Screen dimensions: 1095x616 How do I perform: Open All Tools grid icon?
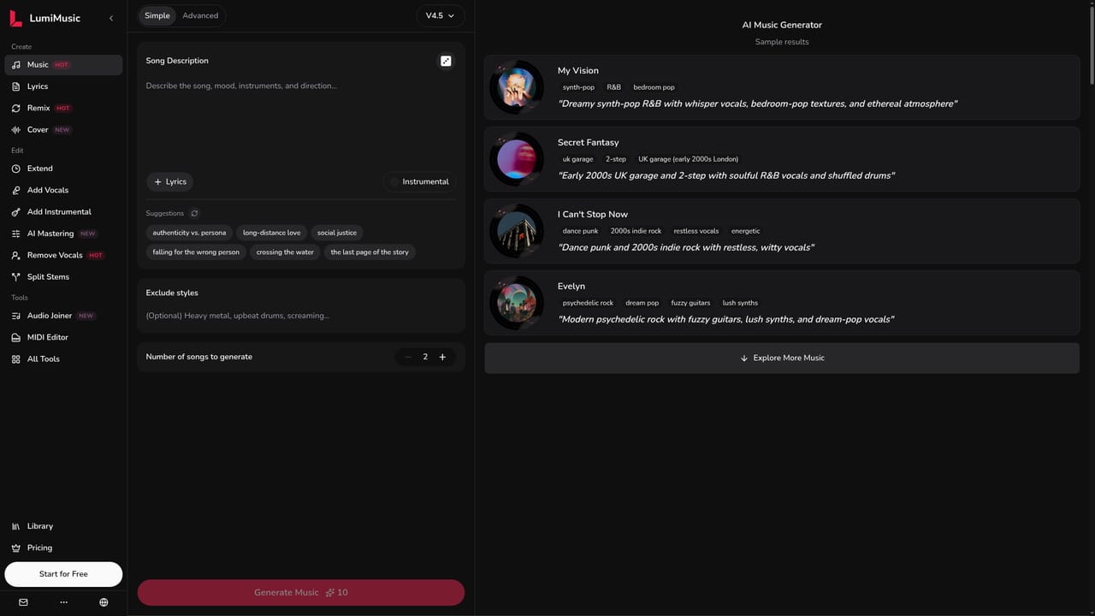[x=16, y=359]
